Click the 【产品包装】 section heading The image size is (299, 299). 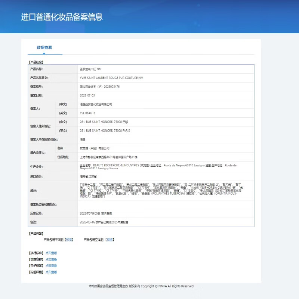(x=36, y=234)
